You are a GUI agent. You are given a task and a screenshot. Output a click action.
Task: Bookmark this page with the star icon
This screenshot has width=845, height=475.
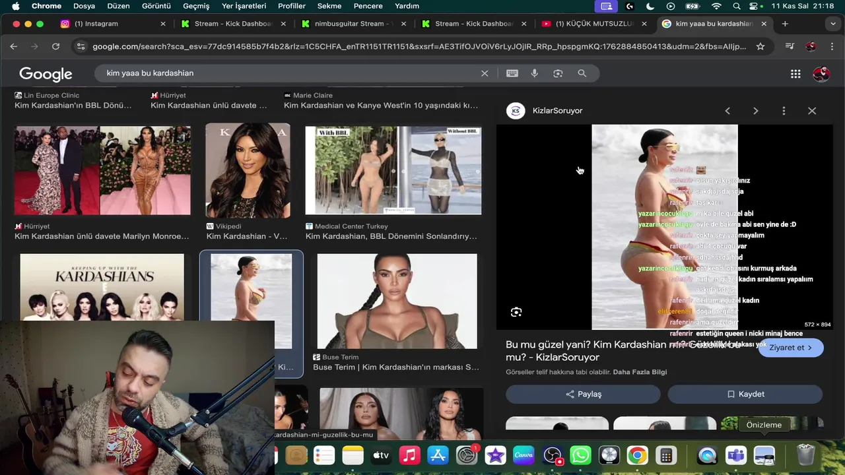pos(760,46)
